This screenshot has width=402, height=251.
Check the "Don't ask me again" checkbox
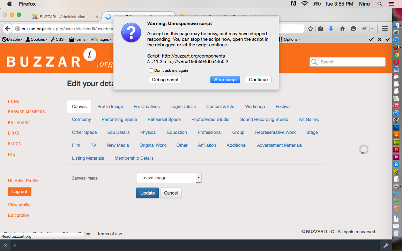(151, 70)
